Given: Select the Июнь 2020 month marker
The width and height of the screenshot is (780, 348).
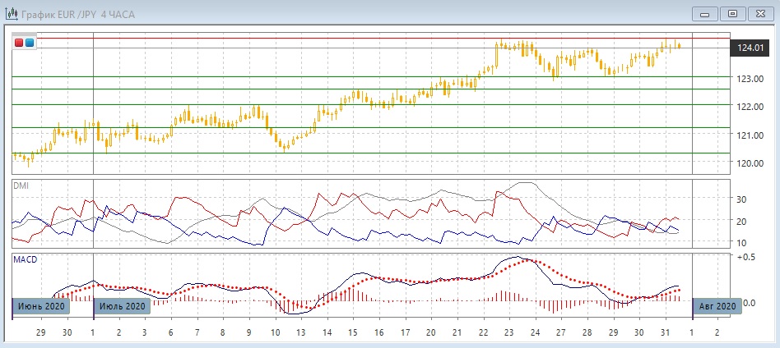Looking at the screenshot, I should click(x=41, y=306).
